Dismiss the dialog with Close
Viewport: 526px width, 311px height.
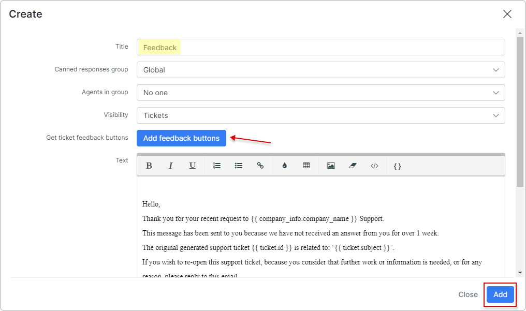(467, 294)
